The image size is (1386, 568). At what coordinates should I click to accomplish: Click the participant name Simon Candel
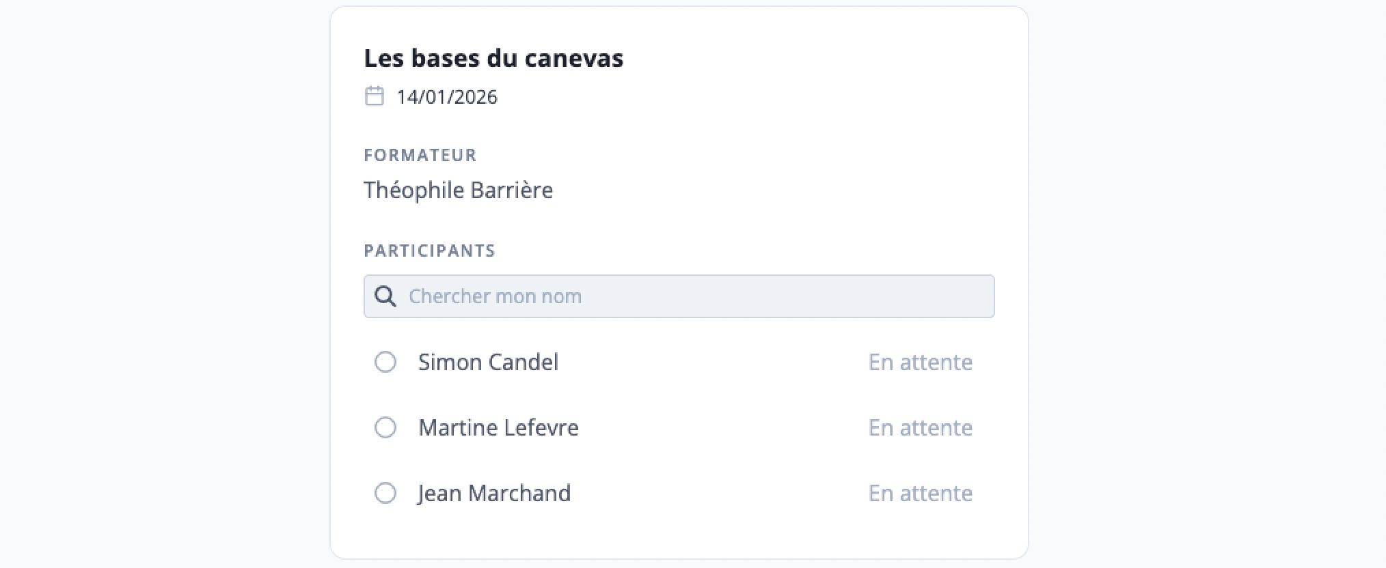(x=488, y=362)
